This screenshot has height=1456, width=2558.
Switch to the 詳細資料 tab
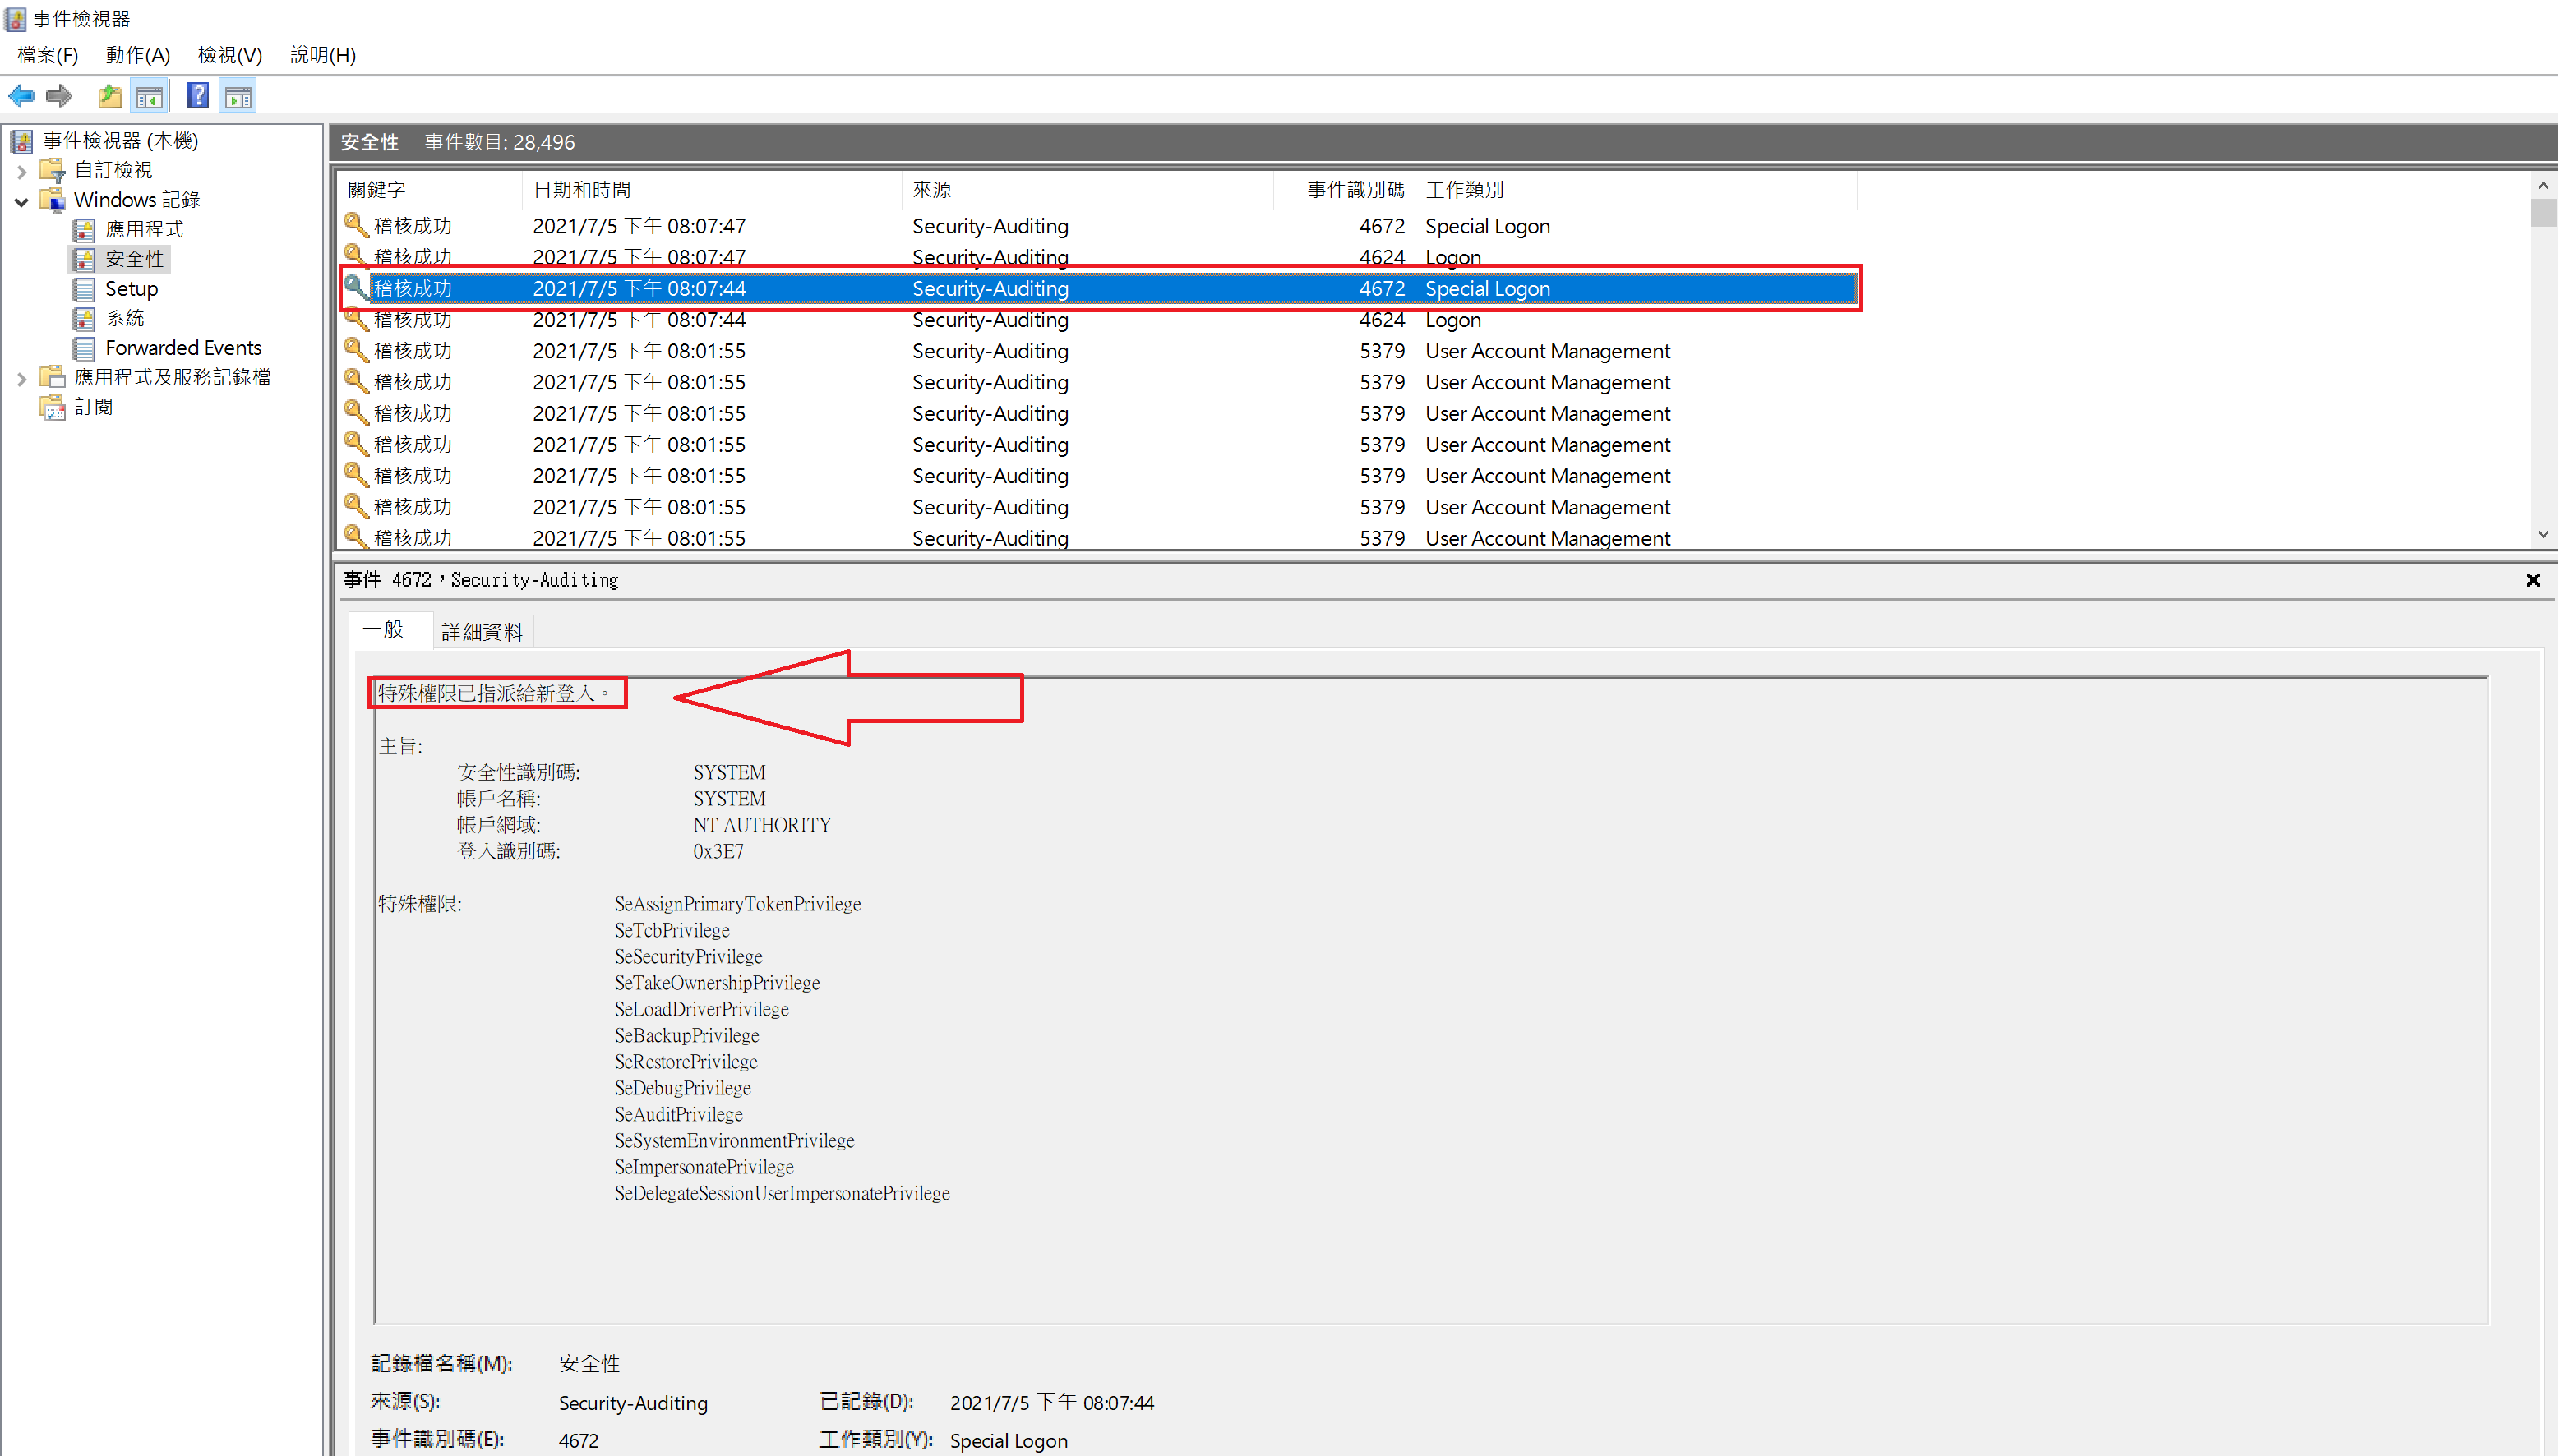pos(483,632)
